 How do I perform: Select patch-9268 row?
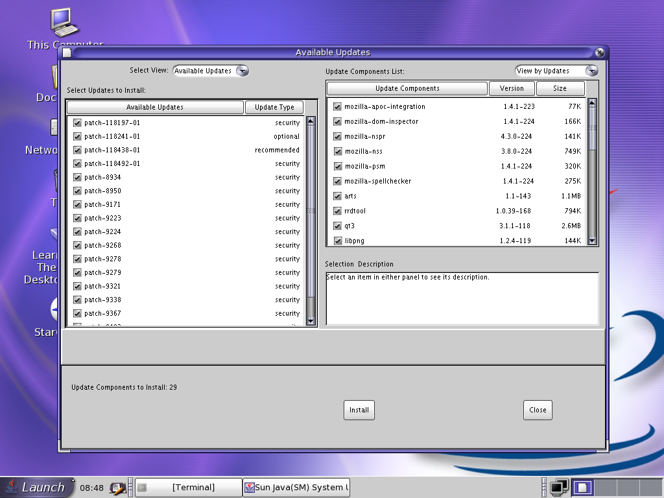click(x=186, y=245)
